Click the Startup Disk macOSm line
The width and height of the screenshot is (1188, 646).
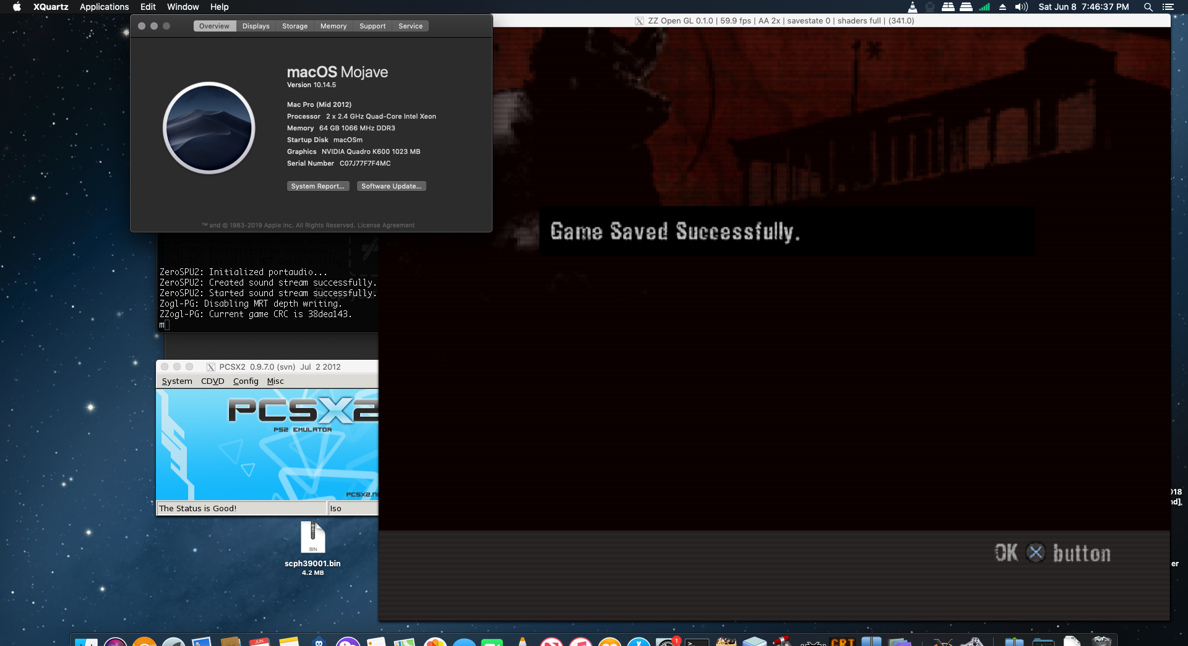pyautogui.click(x=324, y=140)
